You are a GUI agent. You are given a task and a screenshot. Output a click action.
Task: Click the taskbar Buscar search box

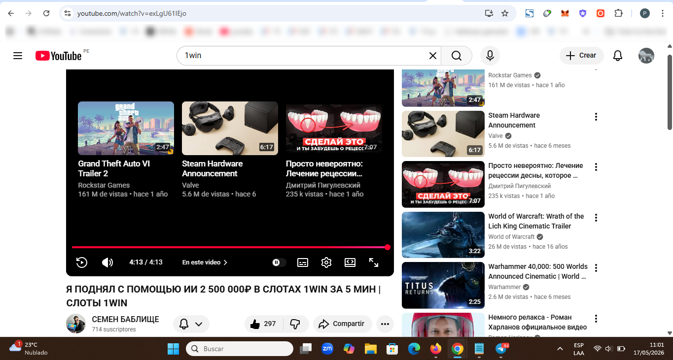point(240,349)
